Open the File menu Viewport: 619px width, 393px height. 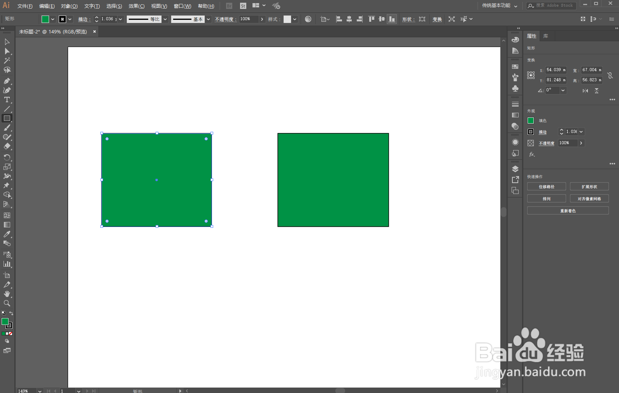tap(25, 6)
